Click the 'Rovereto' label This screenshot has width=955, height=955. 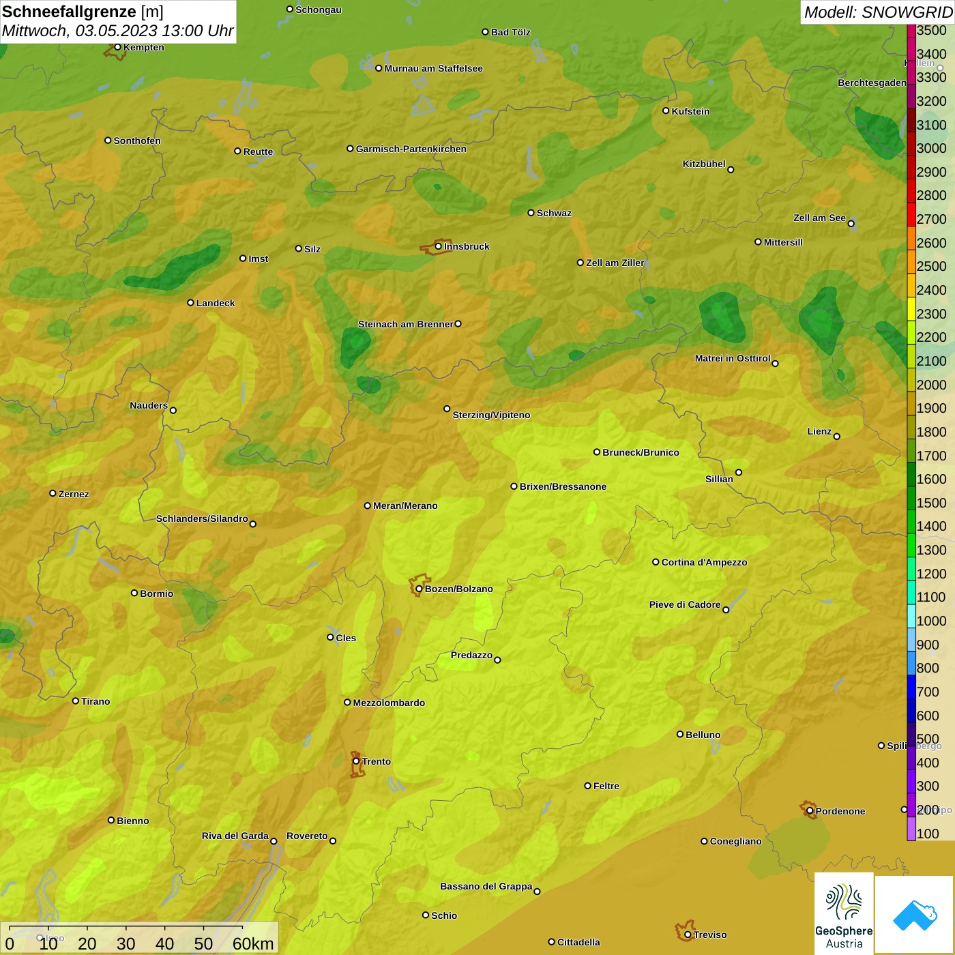307,836
